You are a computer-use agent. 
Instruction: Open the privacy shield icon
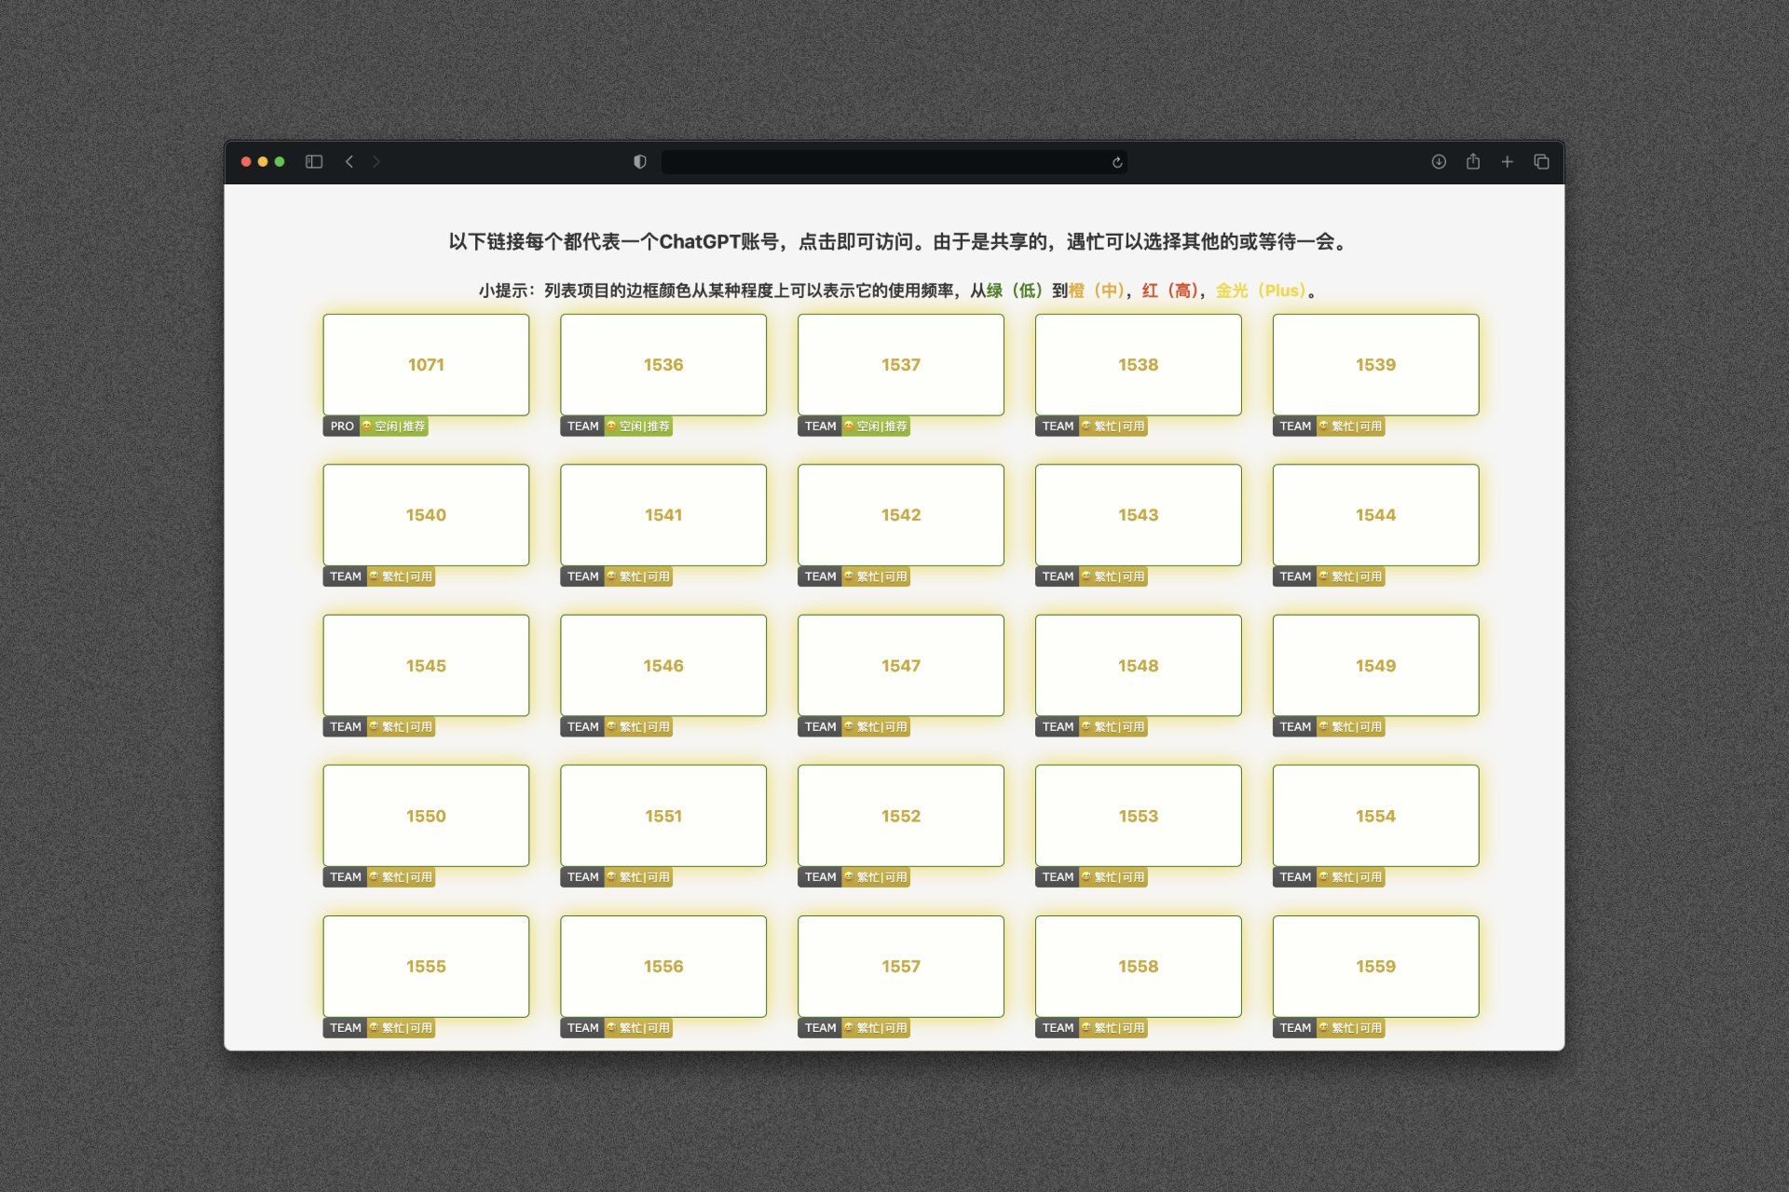click(639, 161)
